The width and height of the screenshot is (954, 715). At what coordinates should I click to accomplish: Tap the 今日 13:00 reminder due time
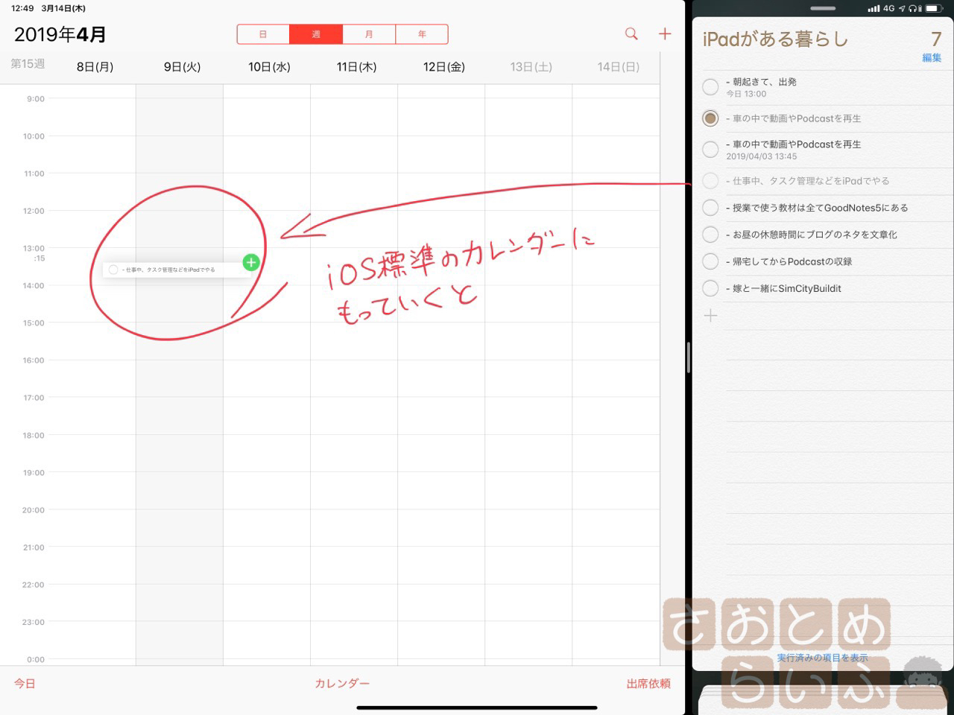coord(746,94)
